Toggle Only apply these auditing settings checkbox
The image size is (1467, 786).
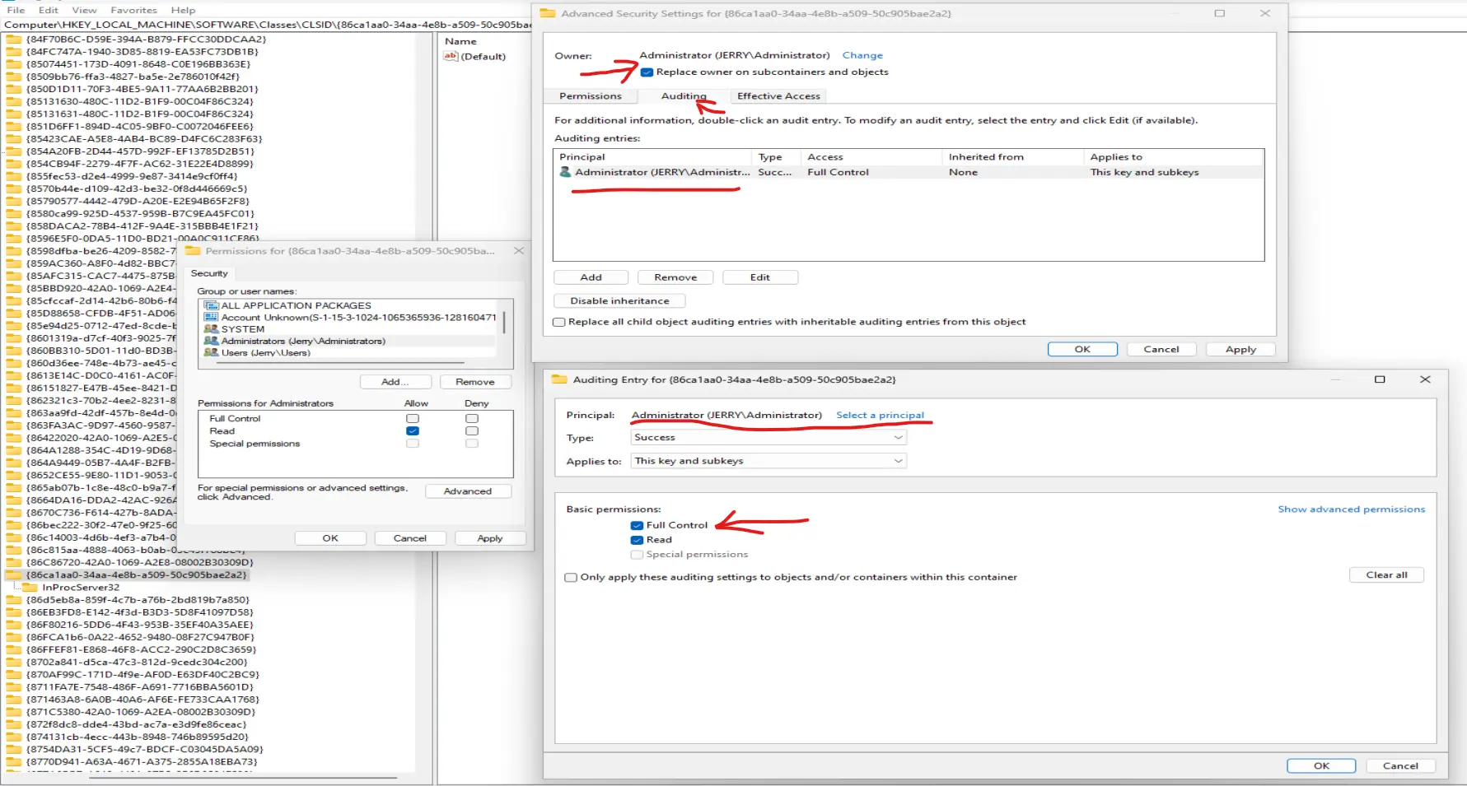(x=571, y=577)
